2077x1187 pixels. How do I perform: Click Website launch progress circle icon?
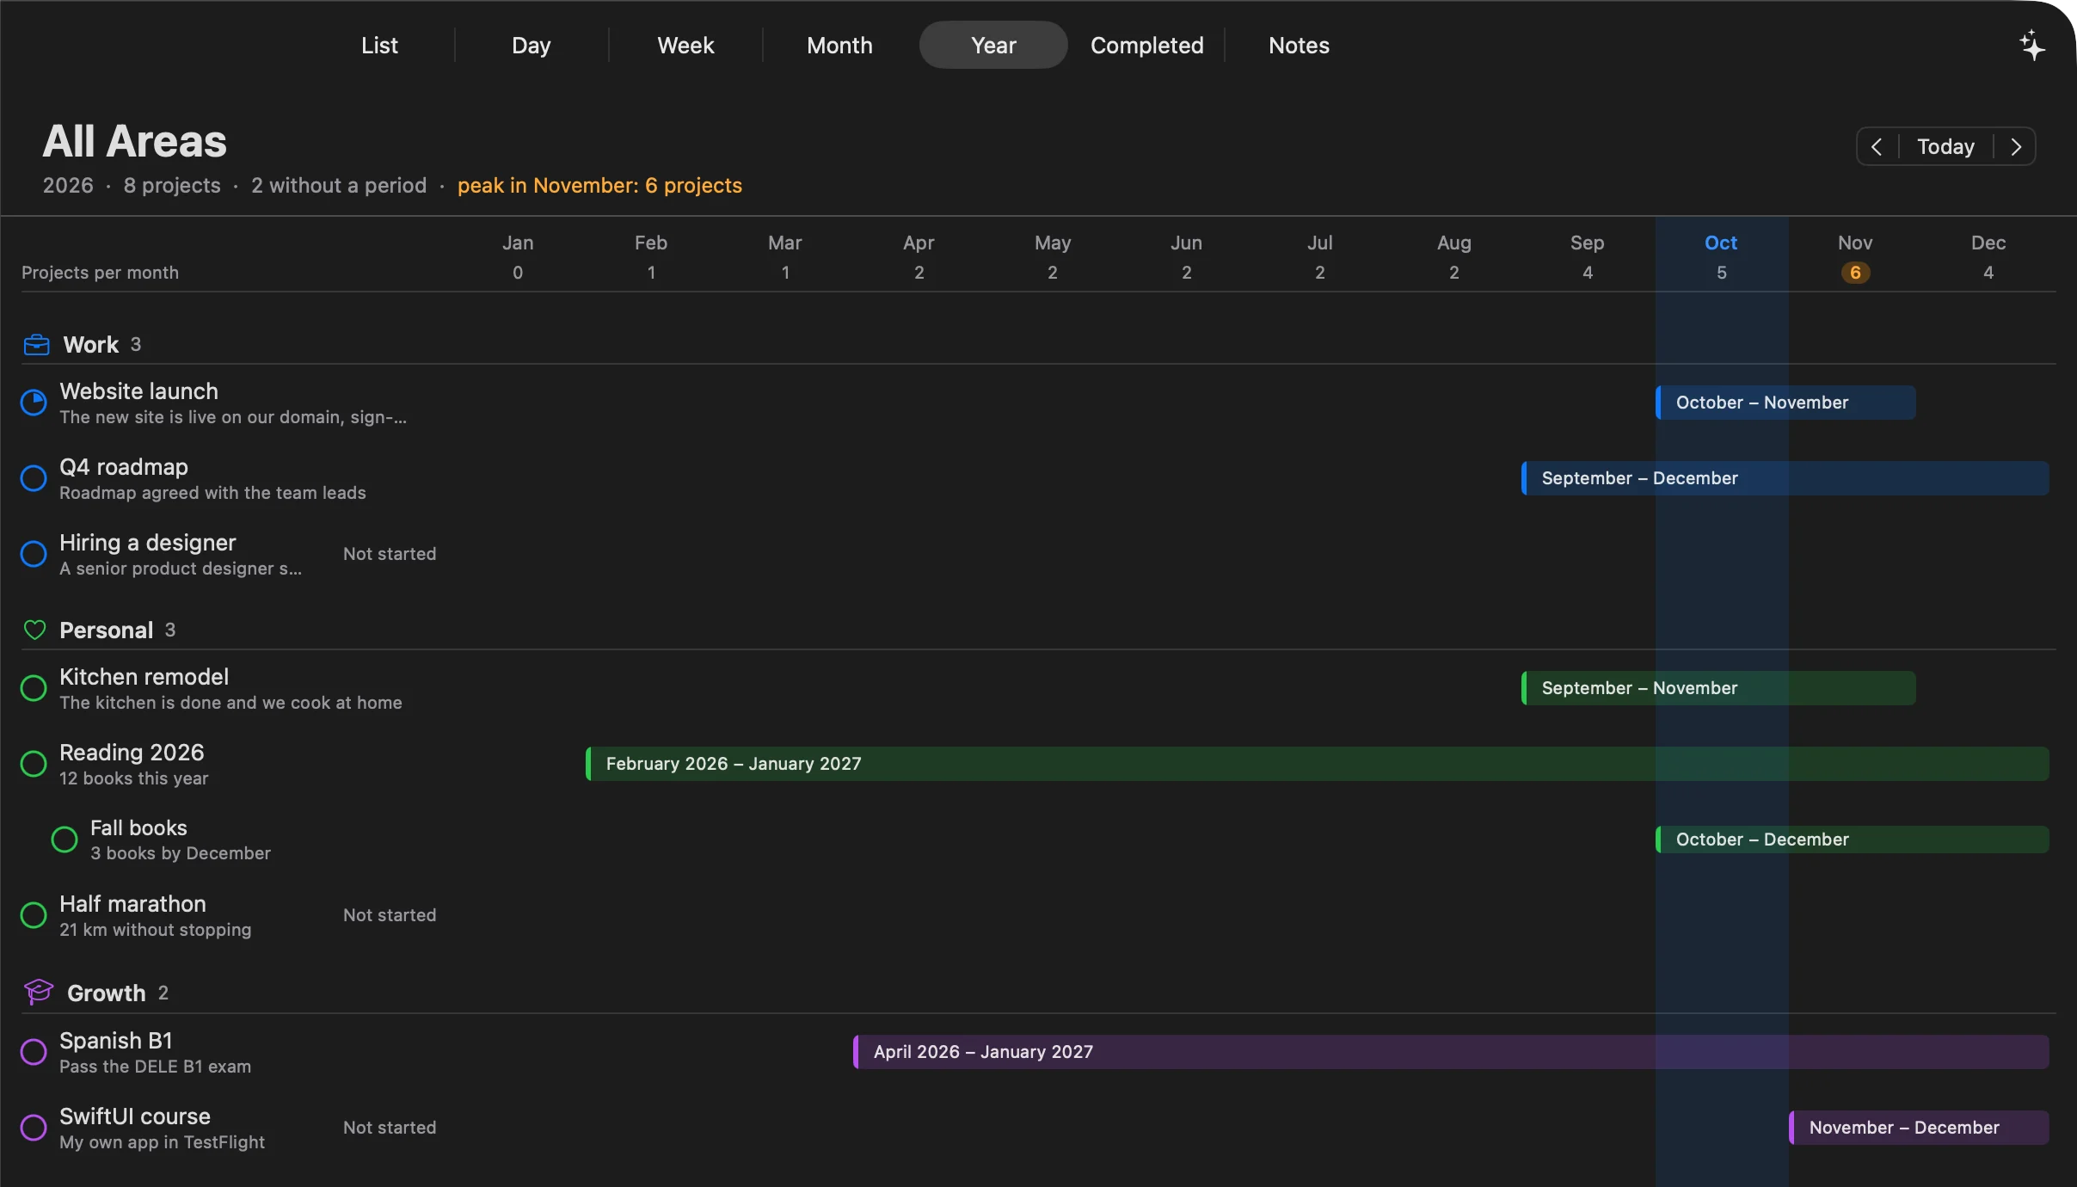[34, 403]
